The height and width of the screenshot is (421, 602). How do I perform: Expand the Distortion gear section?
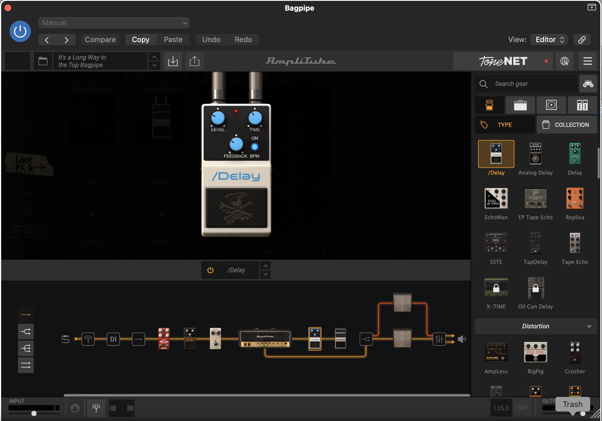535,326
